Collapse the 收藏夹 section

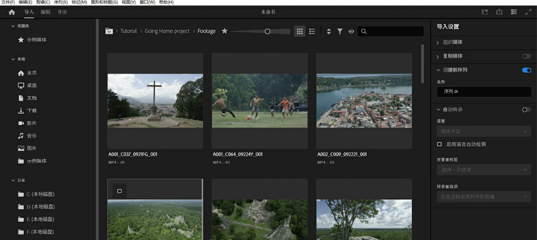13,26
